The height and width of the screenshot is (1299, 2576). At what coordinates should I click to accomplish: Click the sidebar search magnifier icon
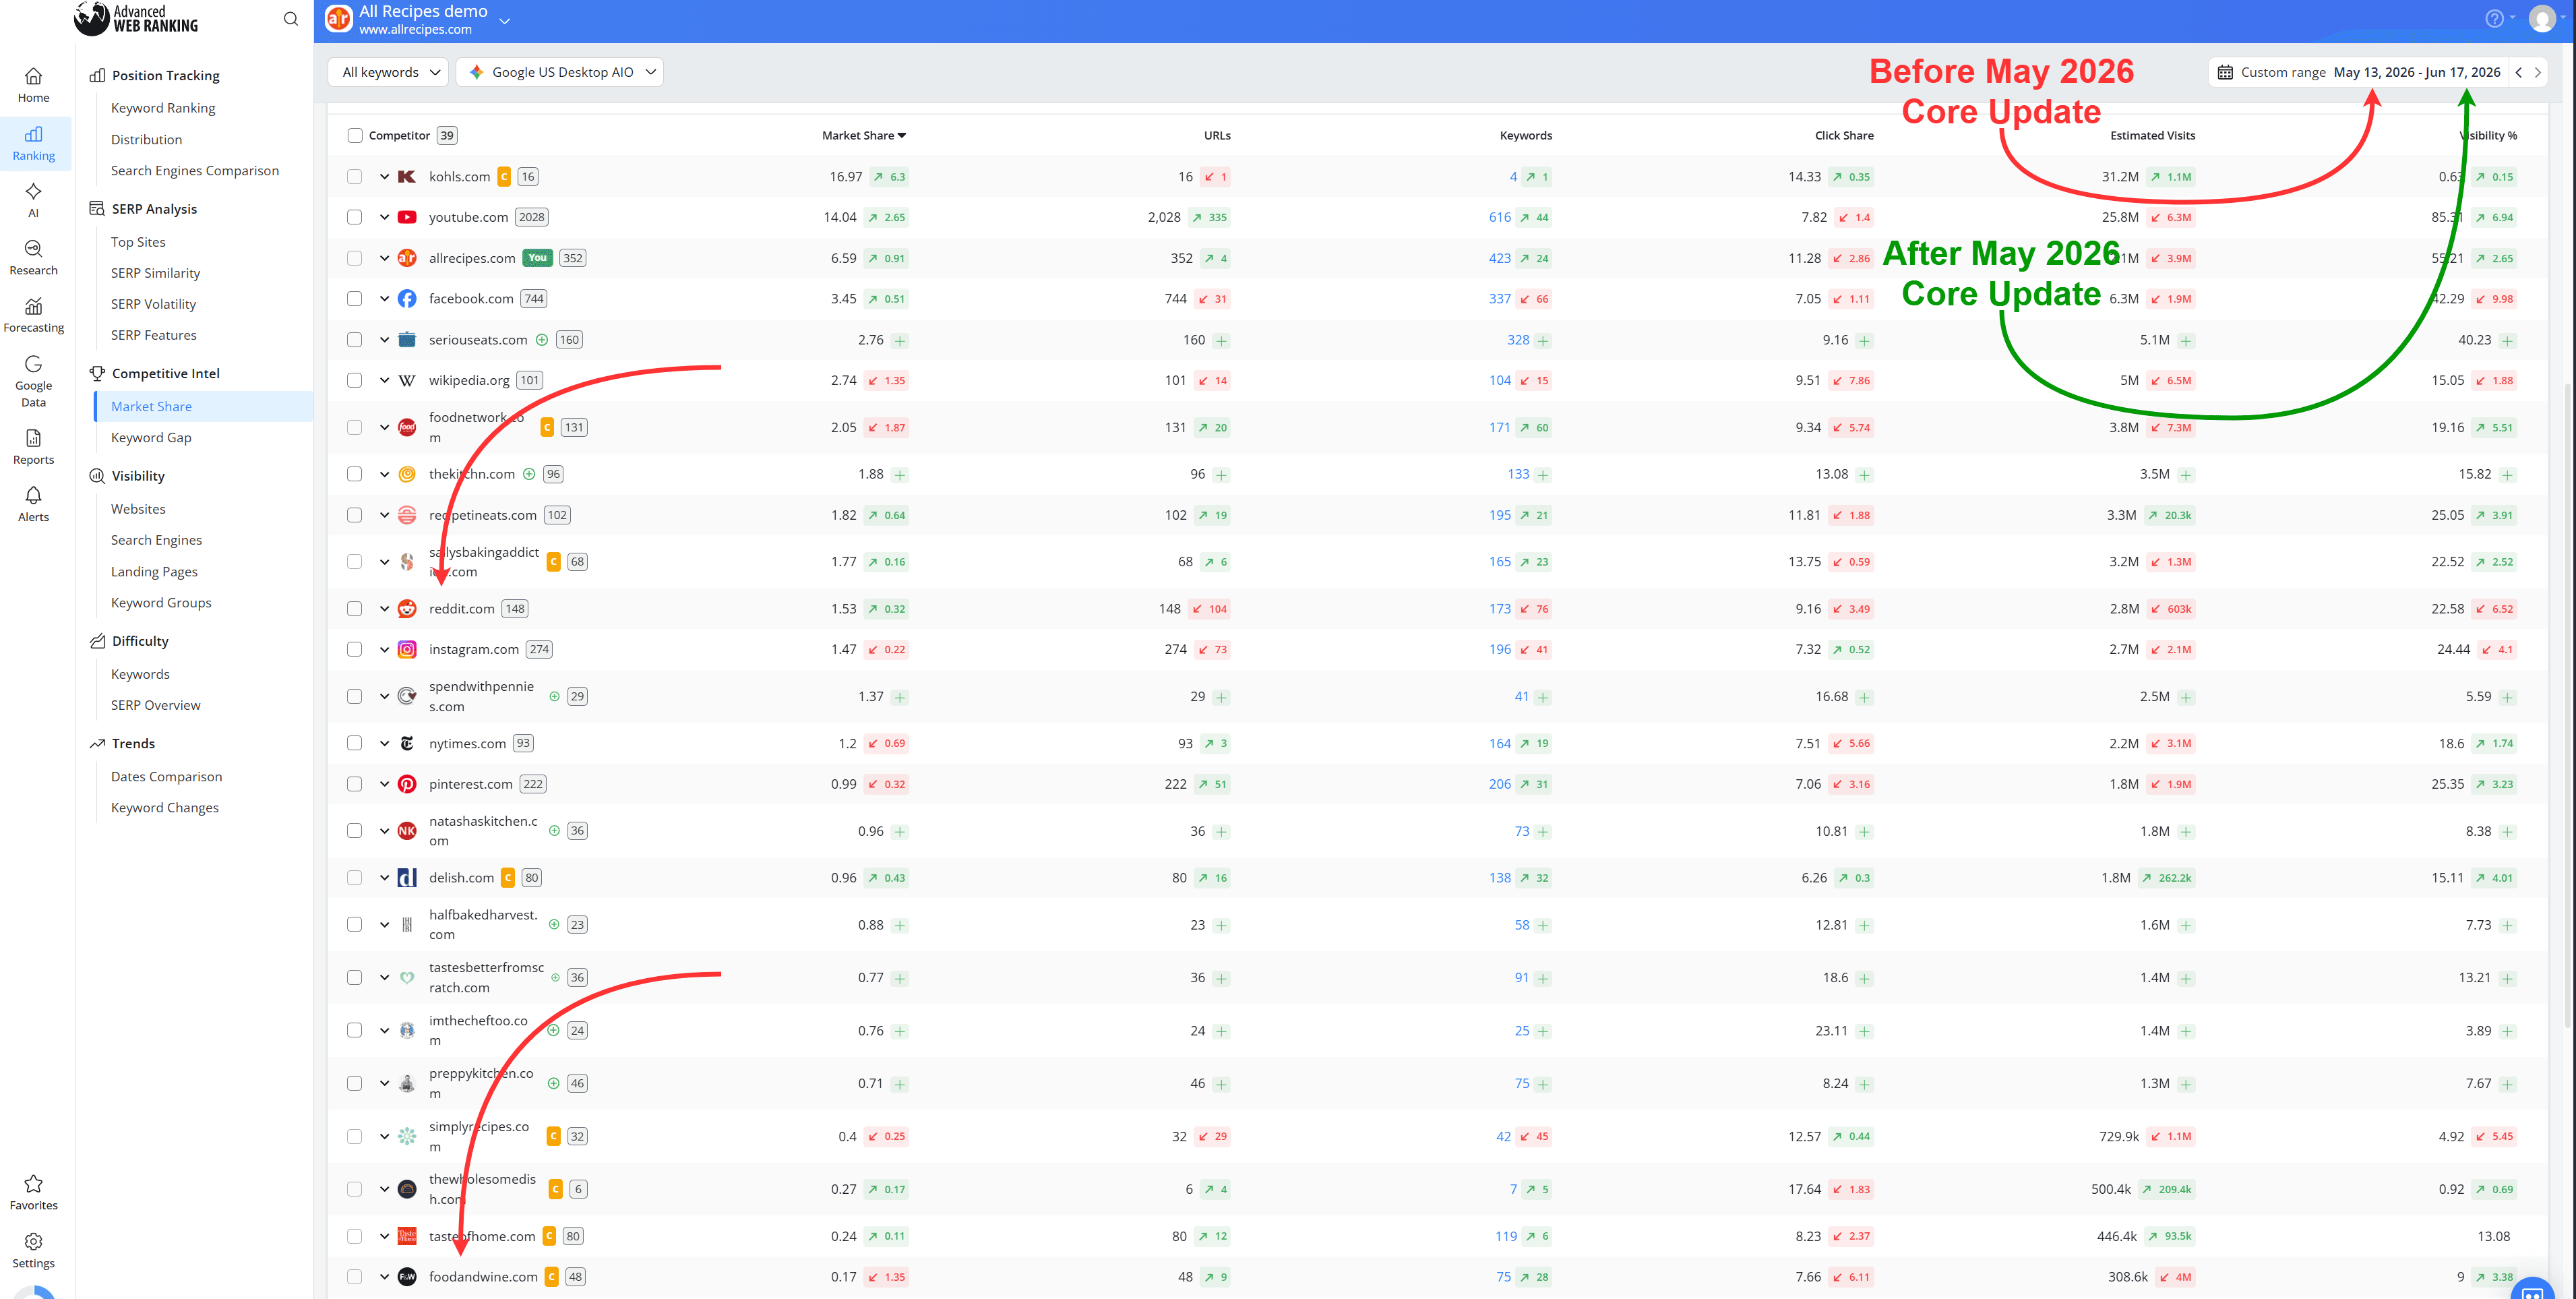(x=291, y=19)
